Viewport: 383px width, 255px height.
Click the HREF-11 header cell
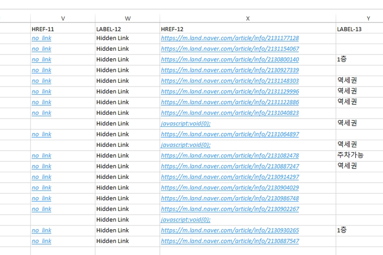click(43, 30)
